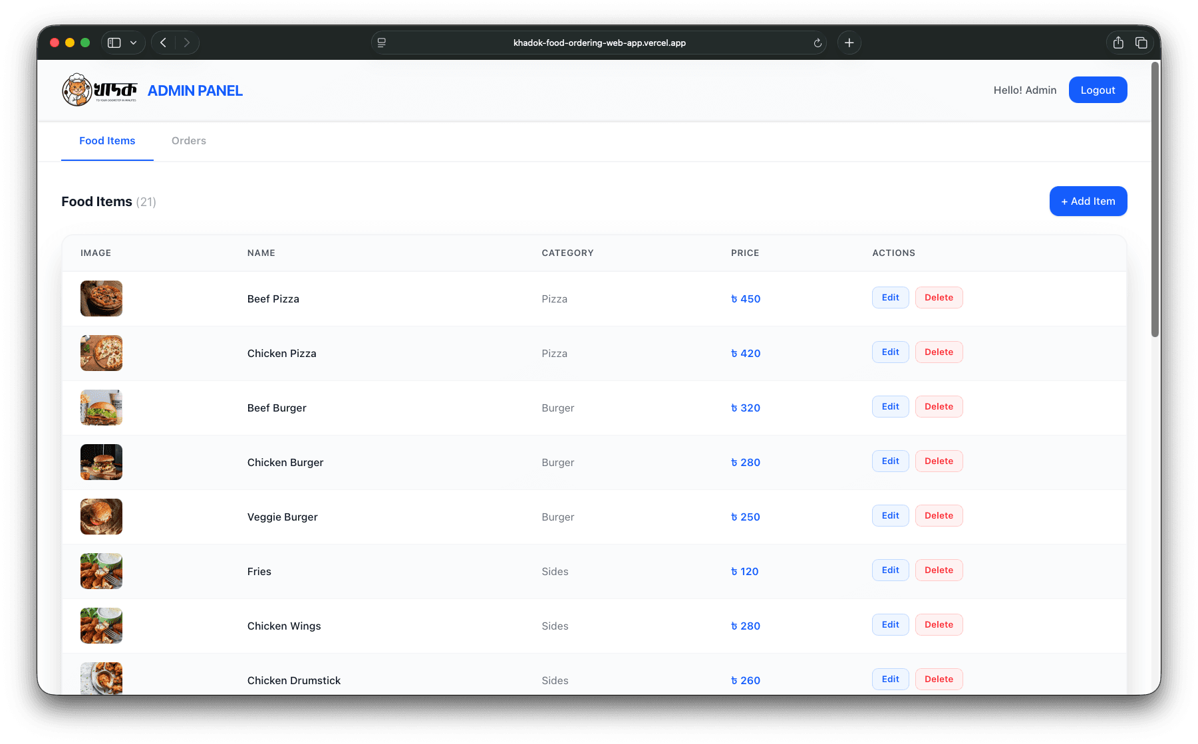The image size is (1198, 744).
Task: Click the ৳ 320 price
Action: point(746,408)
